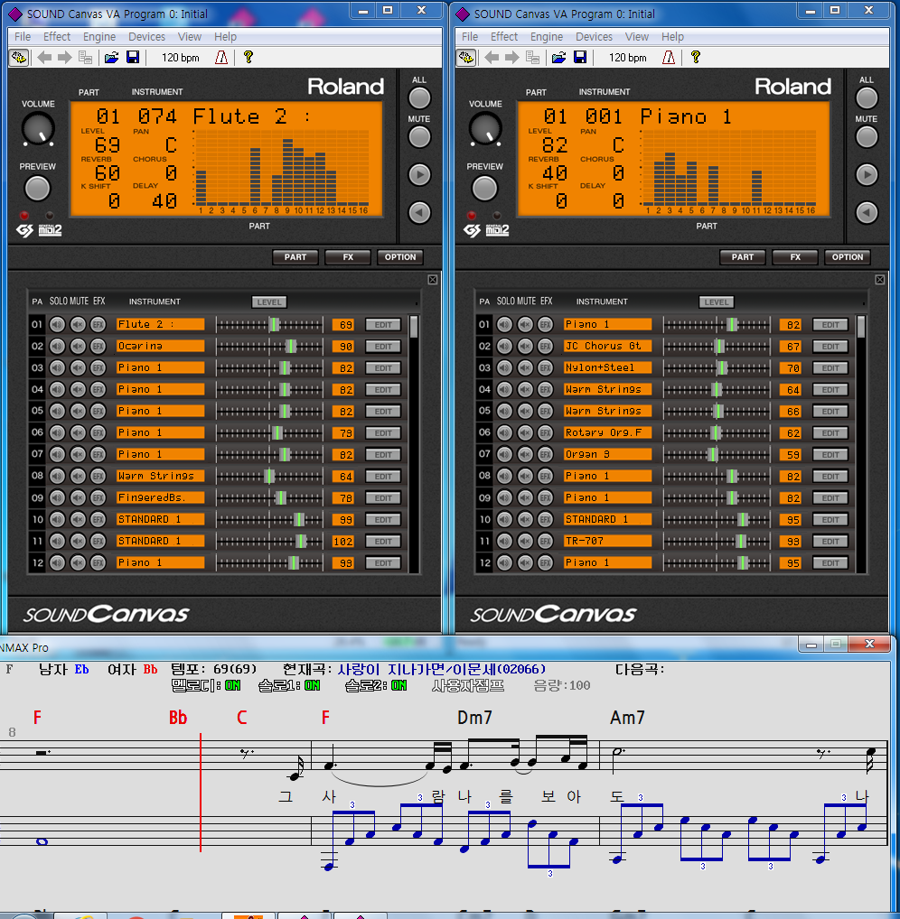Viewport: 900px width, 919px height.
Task: Open the View menu in right window
Action: click(636, 36)
